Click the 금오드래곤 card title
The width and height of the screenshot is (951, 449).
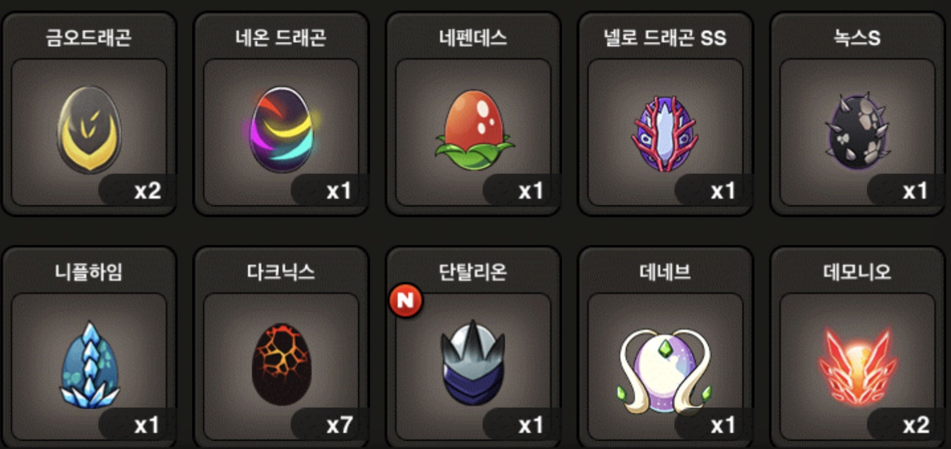[89, 37]
